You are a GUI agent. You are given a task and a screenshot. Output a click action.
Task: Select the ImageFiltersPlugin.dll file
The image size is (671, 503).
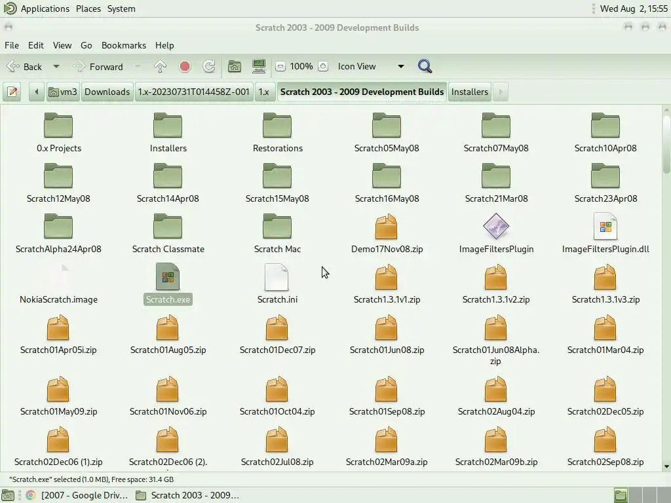[x=605, y=234]
